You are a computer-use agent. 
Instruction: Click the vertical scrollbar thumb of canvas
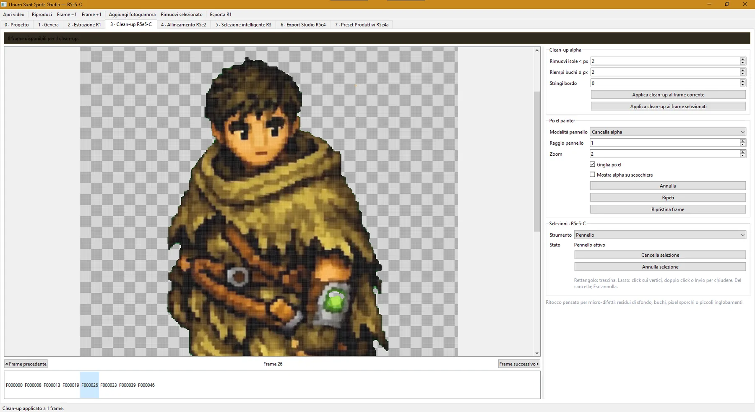tap(537, 161)
